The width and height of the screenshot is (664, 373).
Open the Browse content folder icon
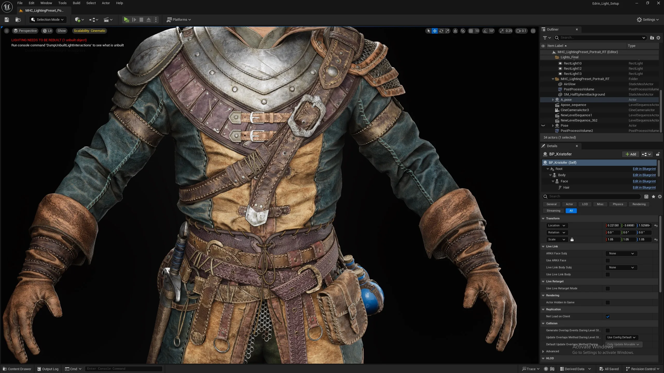[18, 20]
